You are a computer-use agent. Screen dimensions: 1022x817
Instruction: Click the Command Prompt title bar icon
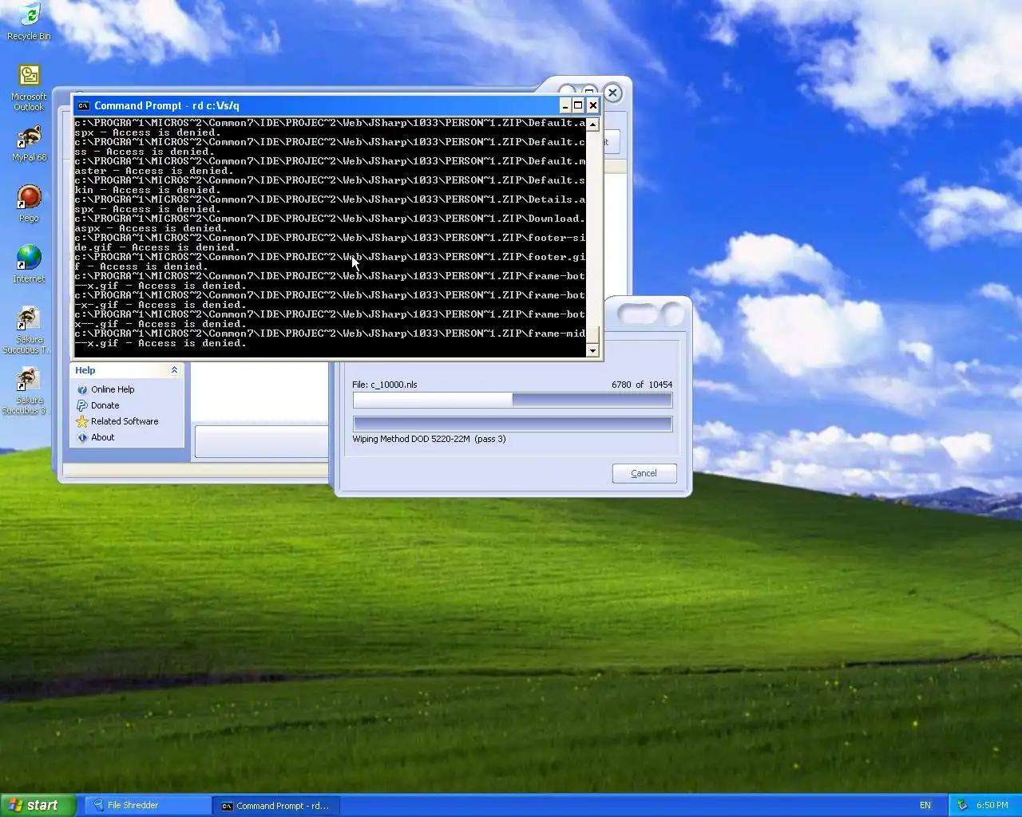point(83,105)
